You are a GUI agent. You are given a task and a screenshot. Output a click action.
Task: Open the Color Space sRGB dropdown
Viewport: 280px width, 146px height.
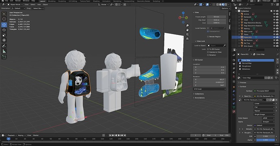click(x=268, y=118)
